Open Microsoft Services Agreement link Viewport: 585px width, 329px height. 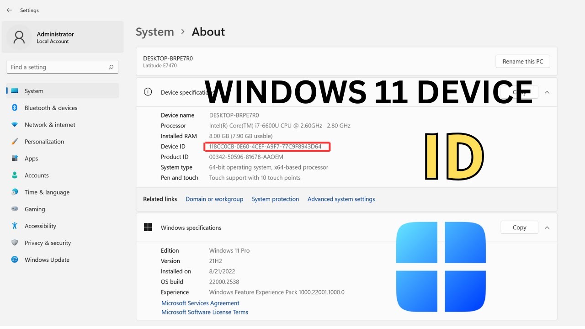[200, 303]
